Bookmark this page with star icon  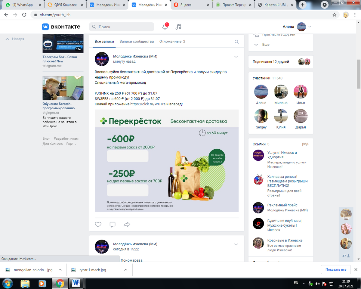coord(334,14)
